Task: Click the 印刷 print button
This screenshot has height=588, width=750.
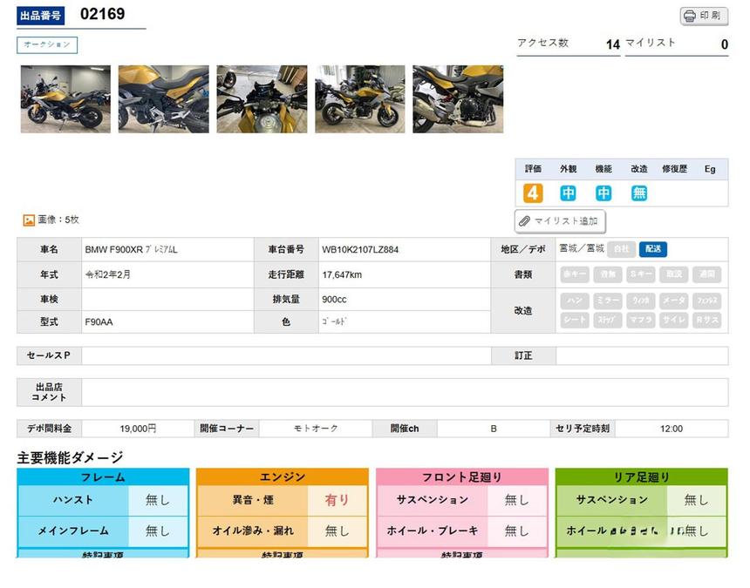Action: pos(704,16)
